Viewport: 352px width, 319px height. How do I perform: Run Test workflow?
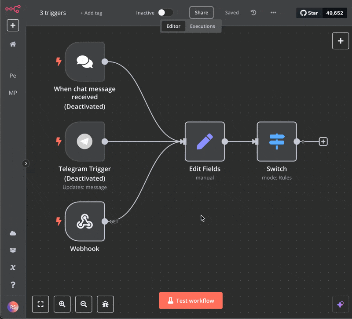pyautogui.click(x=191, y=301)
